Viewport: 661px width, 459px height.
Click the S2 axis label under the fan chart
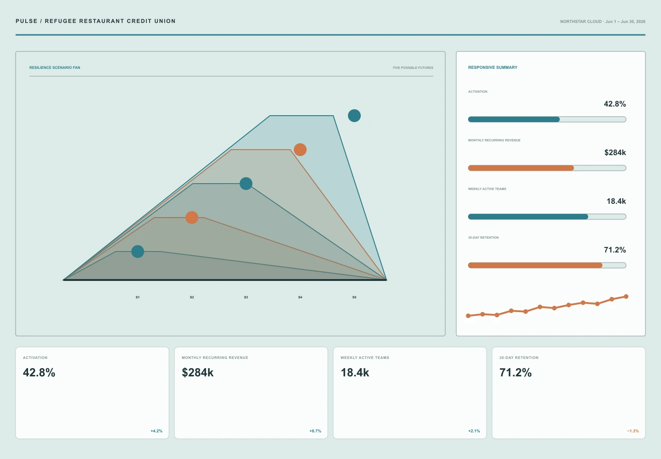(x=192, y=297)
